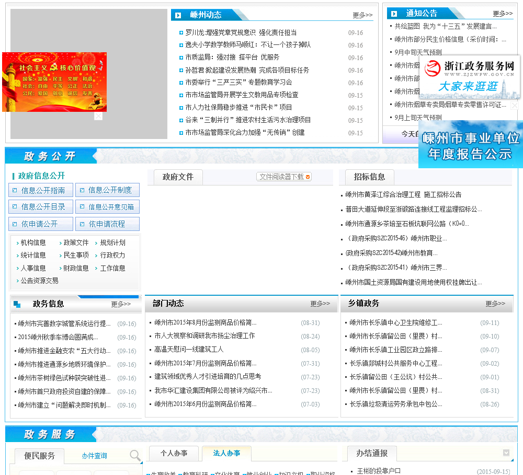
Task: Open article 谷来“三制并行”推进农村生活污水治理项目
Action: click(x=248, y=120)
